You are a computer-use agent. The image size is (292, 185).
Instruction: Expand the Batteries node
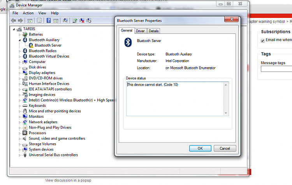point(19,35)
